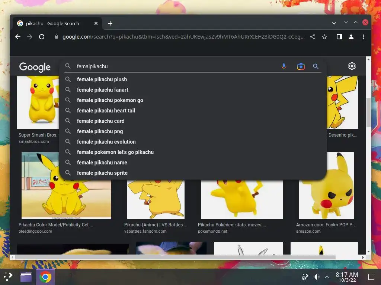This screenshot has width=381, height=285.
Task: Open Chrome profile menu
Action: pos(351,37)
